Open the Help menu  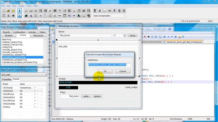(35, 6)
